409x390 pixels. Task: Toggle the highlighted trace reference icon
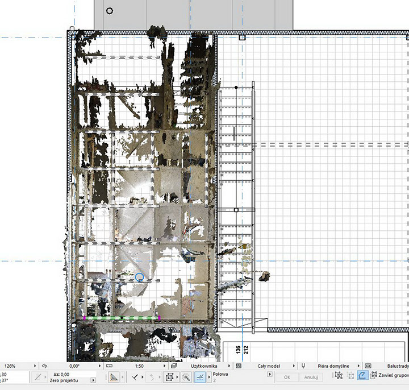(362, 376)
